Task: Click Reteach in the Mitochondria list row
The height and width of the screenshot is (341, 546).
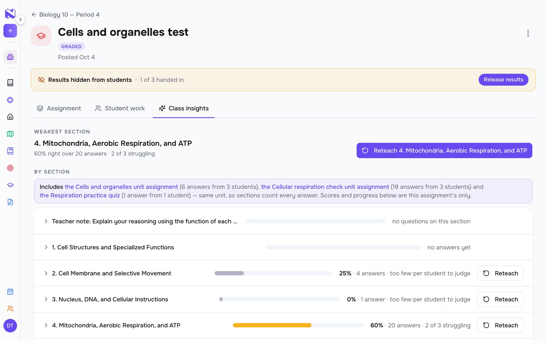Action: [500, 325]
